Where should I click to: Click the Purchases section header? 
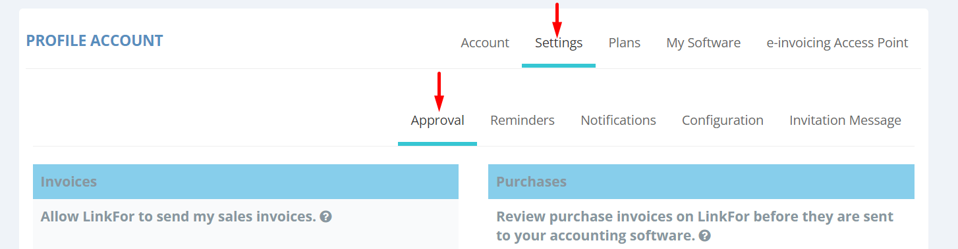pyautogui.click(x=701, y=181)
